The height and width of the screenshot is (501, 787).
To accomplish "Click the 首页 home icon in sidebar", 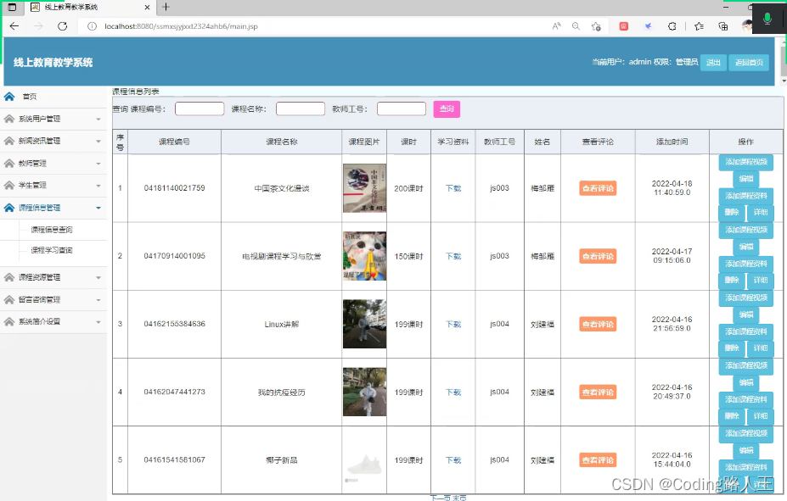I will coord(9,97).
